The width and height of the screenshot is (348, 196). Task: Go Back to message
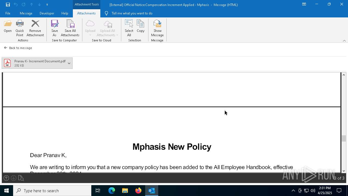18,48
